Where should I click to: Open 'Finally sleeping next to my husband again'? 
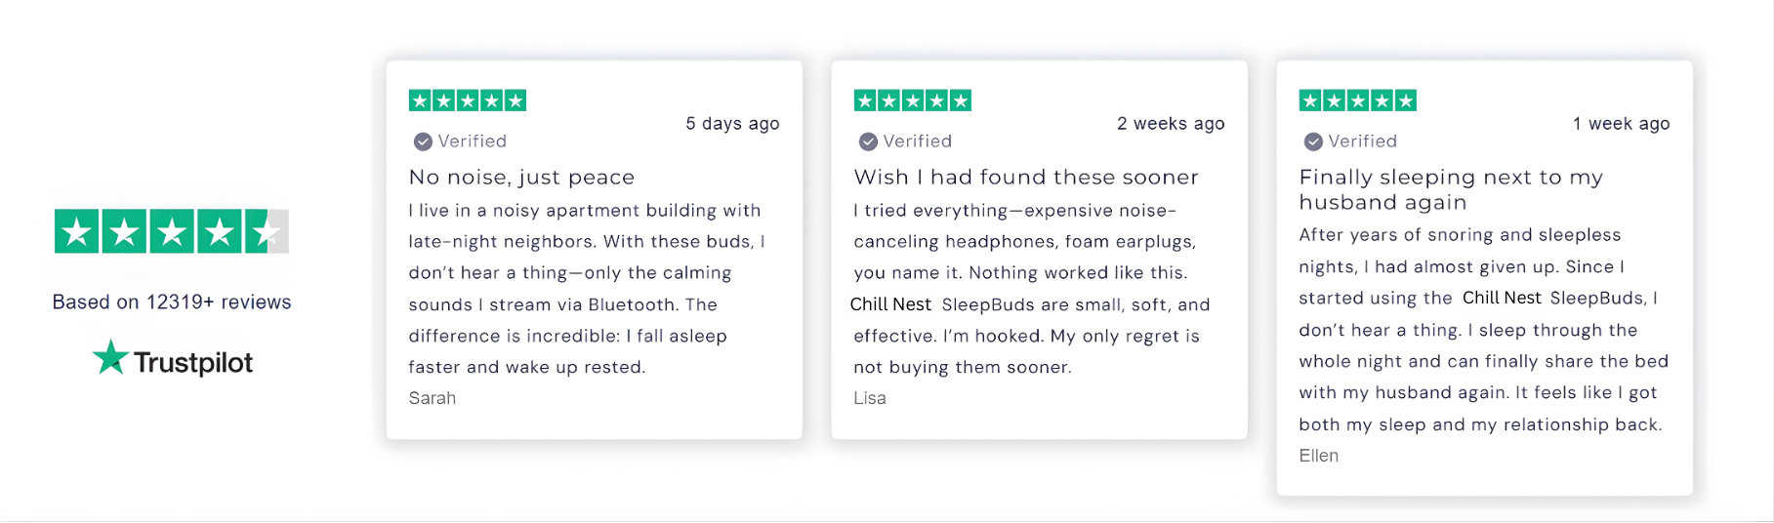(x=1451, y=189)
